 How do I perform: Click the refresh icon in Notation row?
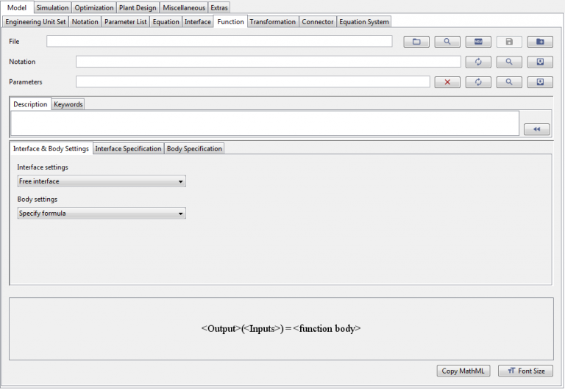478,62
